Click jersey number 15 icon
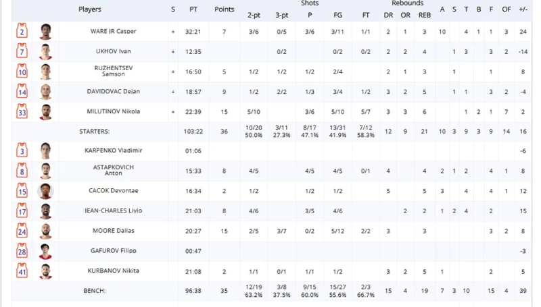This screenshot has height=307, width=541. [x=22, y=191]
